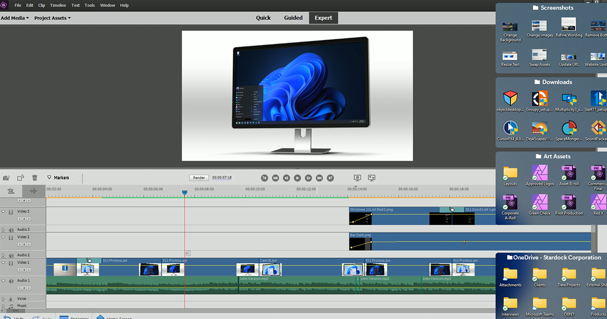Go to next edit point

point(330,178)
